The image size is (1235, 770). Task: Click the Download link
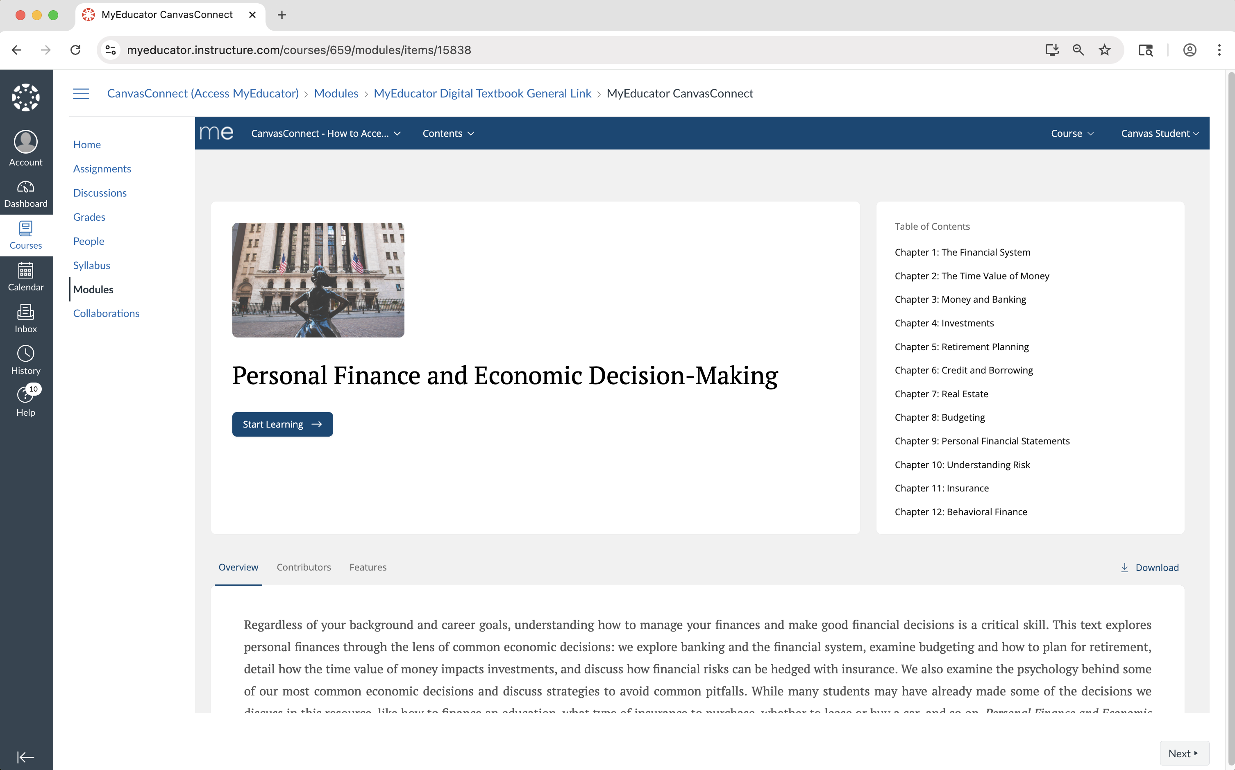click(1149, 568)
